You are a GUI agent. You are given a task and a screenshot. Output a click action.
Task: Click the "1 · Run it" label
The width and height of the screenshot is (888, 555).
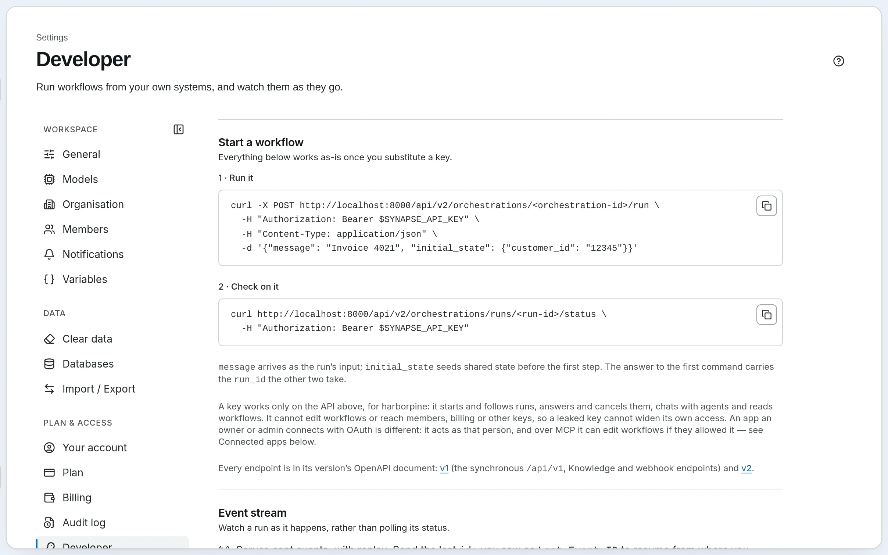pyautogui.click(x=236, y=178)
